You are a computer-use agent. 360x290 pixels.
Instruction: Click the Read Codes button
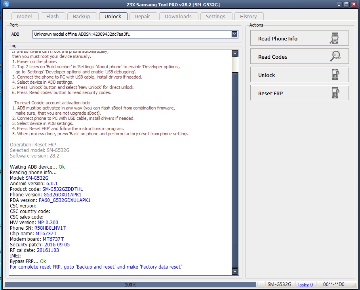(x=299, y=56)
